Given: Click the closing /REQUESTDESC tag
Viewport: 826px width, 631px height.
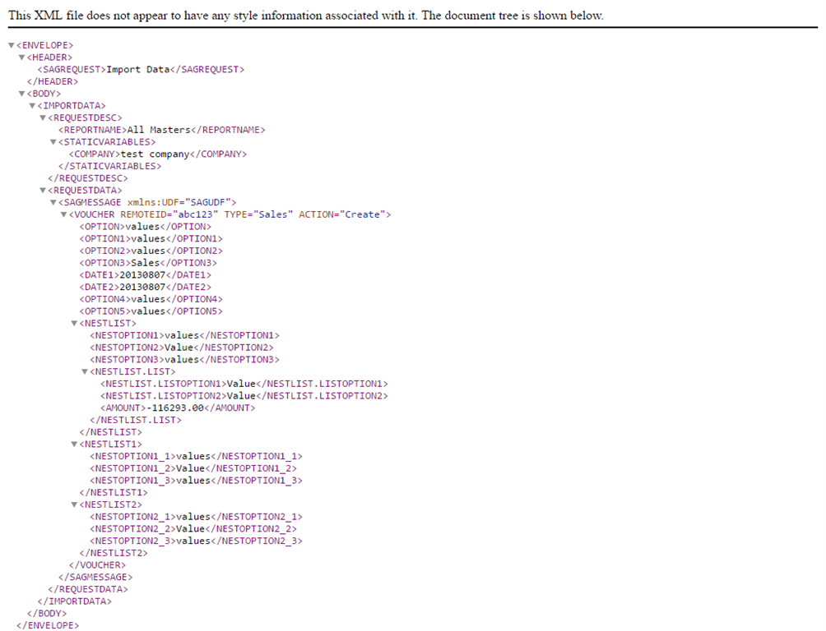Looking at the screenshot, I should pyautogui.click(x=88, y=178).
